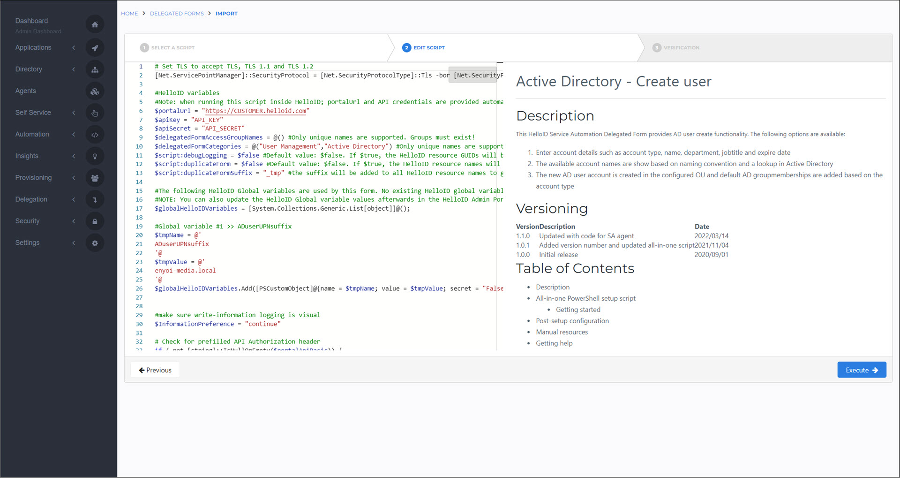Open DELEGATED FORMS breadcrumb link
900x478 pixels.
coord(177,14)
